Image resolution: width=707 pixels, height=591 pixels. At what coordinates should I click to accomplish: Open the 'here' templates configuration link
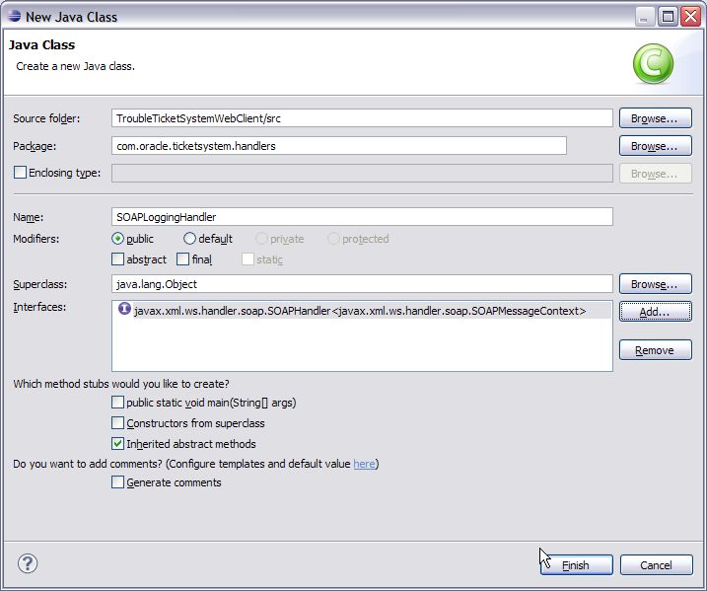coord(364,464)
